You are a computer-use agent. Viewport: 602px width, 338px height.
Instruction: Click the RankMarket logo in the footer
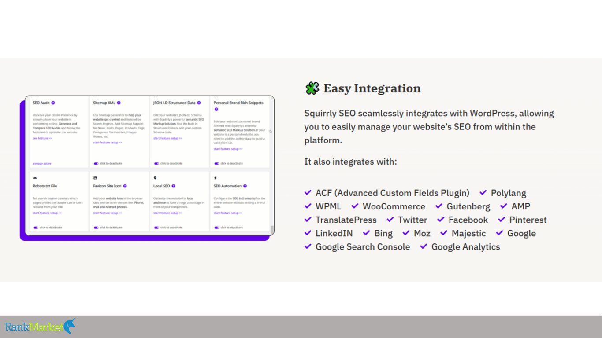click(x=40, y=327)
